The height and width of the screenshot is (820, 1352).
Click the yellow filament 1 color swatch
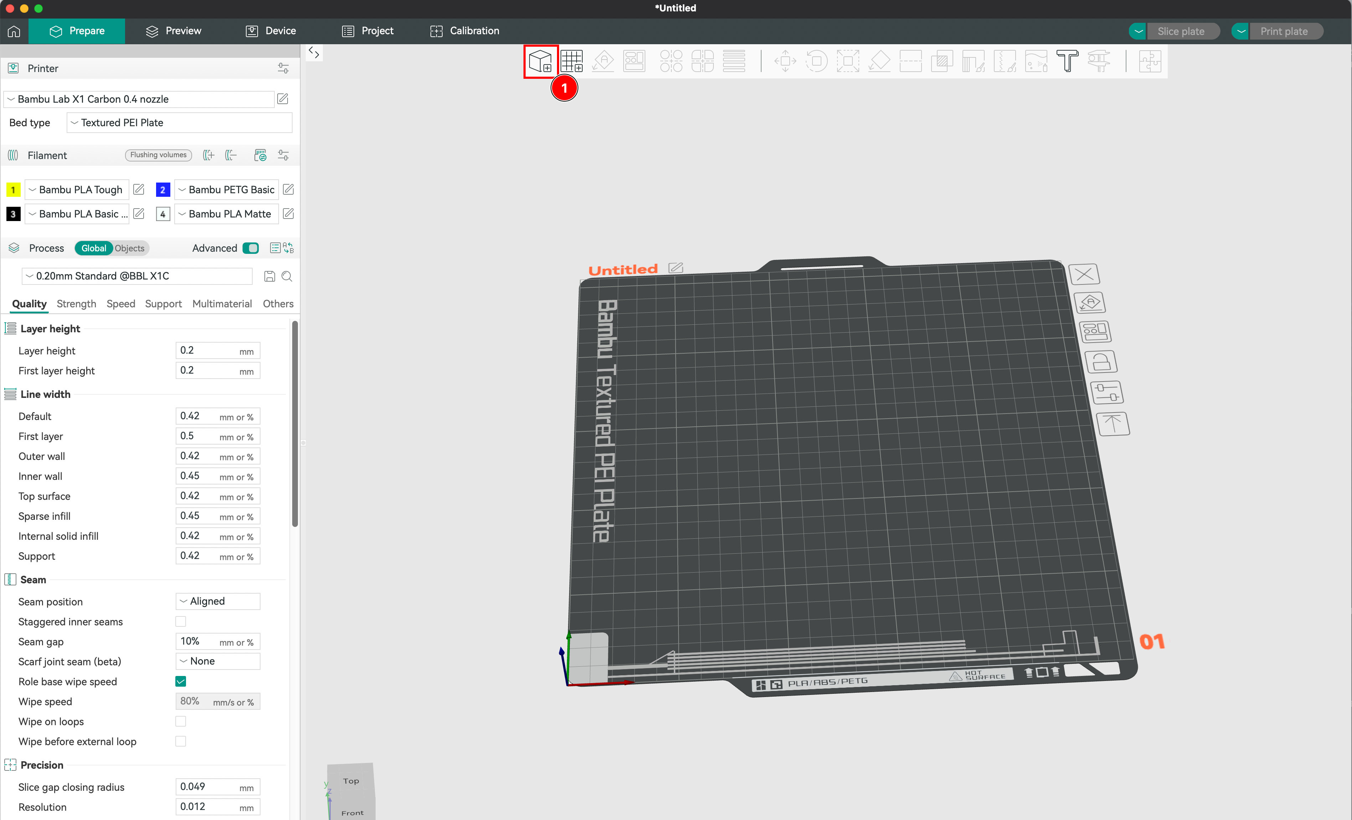click(x=13, y=189)
